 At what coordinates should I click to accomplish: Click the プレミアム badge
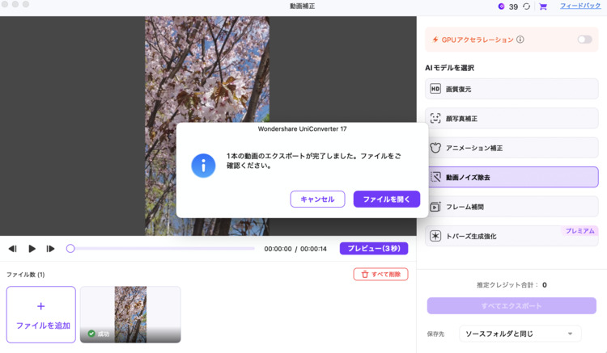(x=580, y=231)
